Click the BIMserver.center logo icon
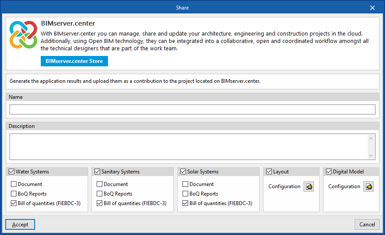 (23, 35)
